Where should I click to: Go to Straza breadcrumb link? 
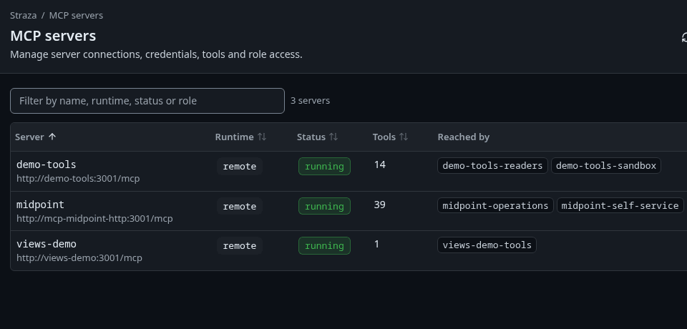click(23, 15)
